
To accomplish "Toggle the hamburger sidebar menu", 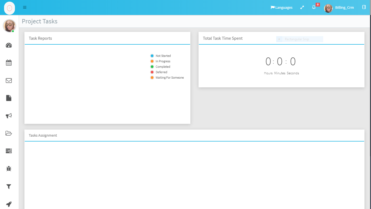I will pos(25,7).
